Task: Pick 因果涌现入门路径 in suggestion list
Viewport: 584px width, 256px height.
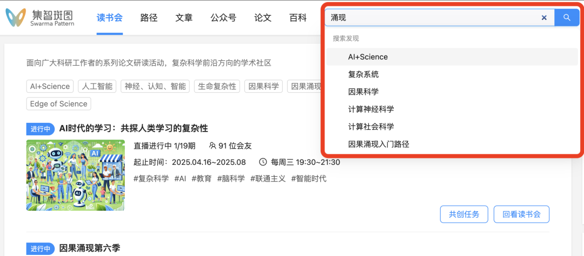Action: pos(379,144)
